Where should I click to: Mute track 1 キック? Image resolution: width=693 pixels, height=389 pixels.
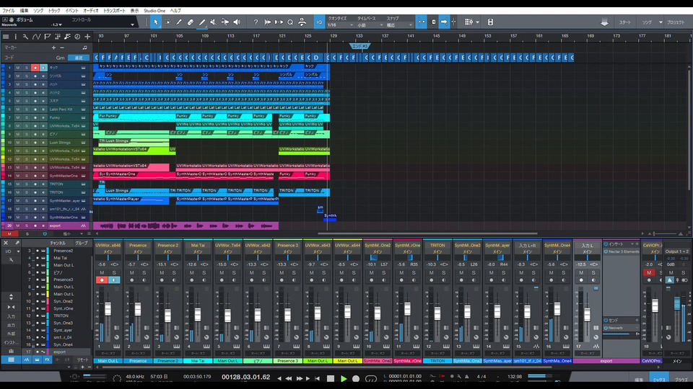(x=17, y=68)
